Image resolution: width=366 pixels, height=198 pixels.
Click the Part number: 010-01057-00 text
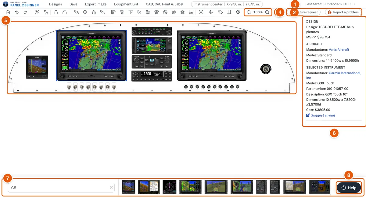click(x=327, y=89)
